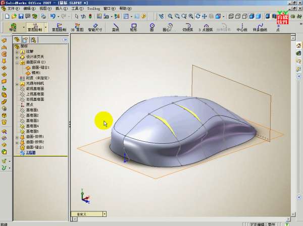Expand the 曲面-放样1 feature node
Screen dimensions: 303x226
tap(17, 137)
